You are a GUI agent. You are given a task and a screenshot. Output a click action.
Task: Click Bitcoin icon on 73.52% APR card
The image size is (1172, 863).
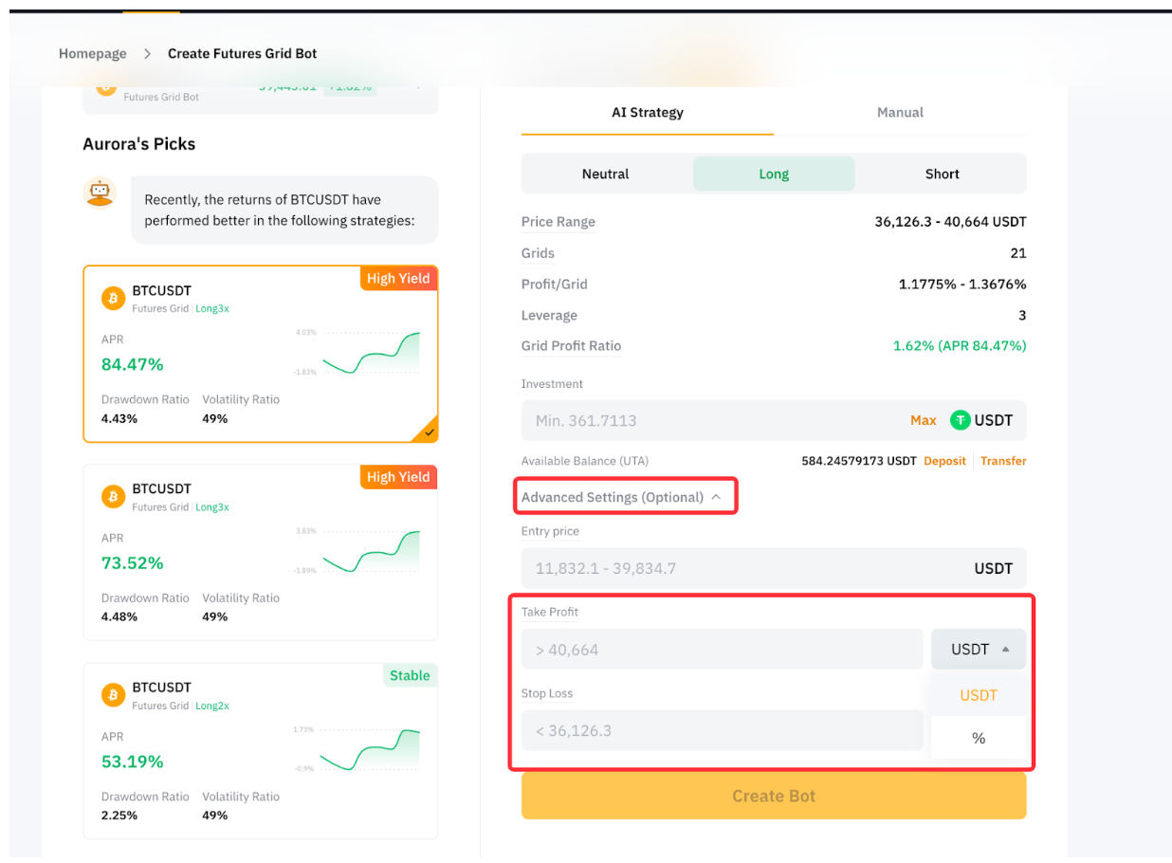point(113,497)
